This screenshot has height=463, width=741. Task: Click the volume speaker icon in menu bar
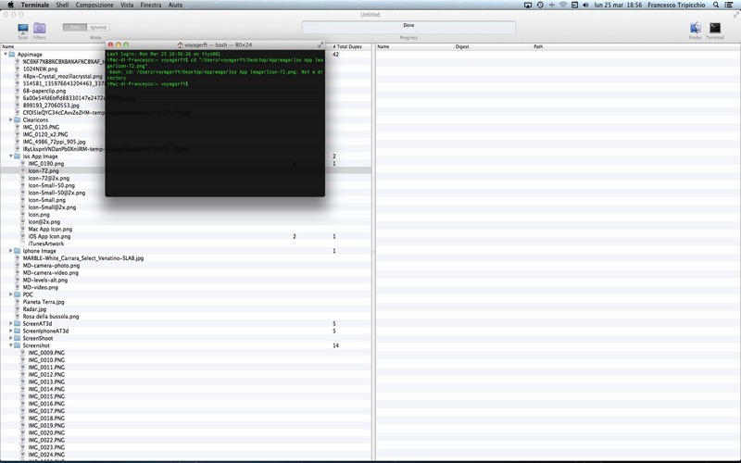tap(585, 5)
